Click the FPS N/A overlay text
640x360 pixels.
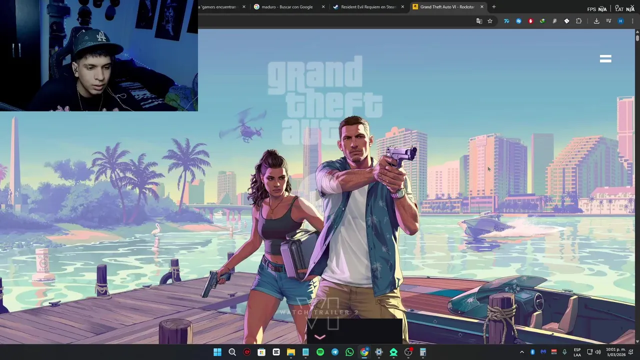point(597,9)
